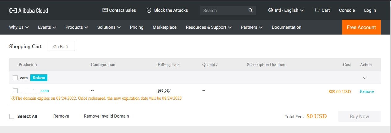Click the Contact Sales envelope icon
This screenshot has width=391, height=133.
[x=105, y=10]
